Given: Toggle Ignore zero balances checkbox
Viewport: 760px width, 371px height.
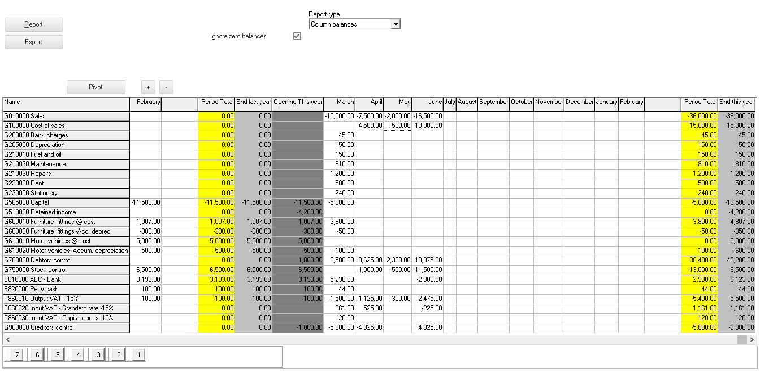Looking at the screenshot, I should tap(297, 36).
